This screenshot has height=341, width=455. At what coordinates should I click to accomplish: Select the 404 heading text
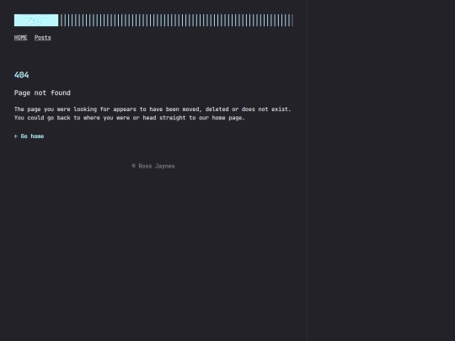[21, 75]
